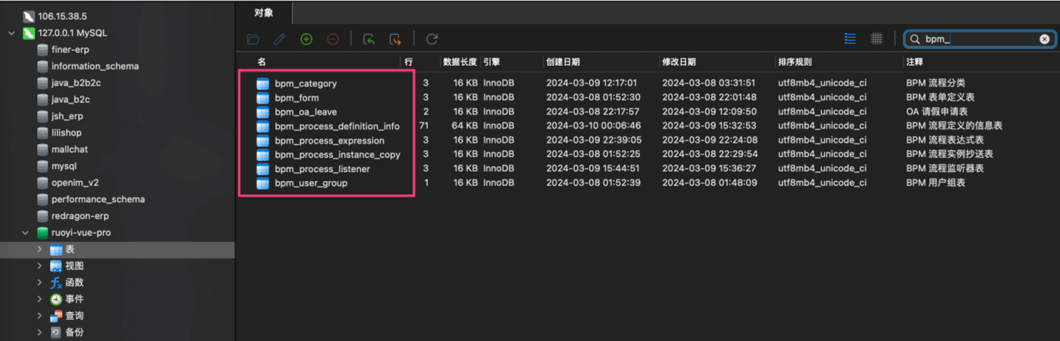Screen dimensions: 1060x341
Task: Expand the 函数 (Functions) tree node
Action: click(39, 283)
